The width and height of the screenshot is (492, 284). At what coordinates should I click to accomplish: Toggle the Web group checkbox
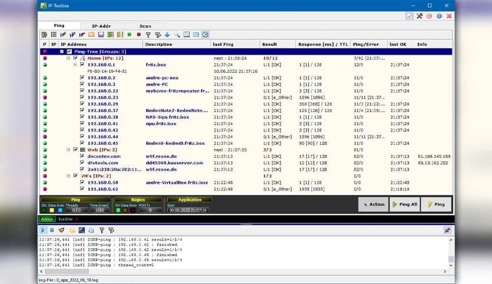75,150
